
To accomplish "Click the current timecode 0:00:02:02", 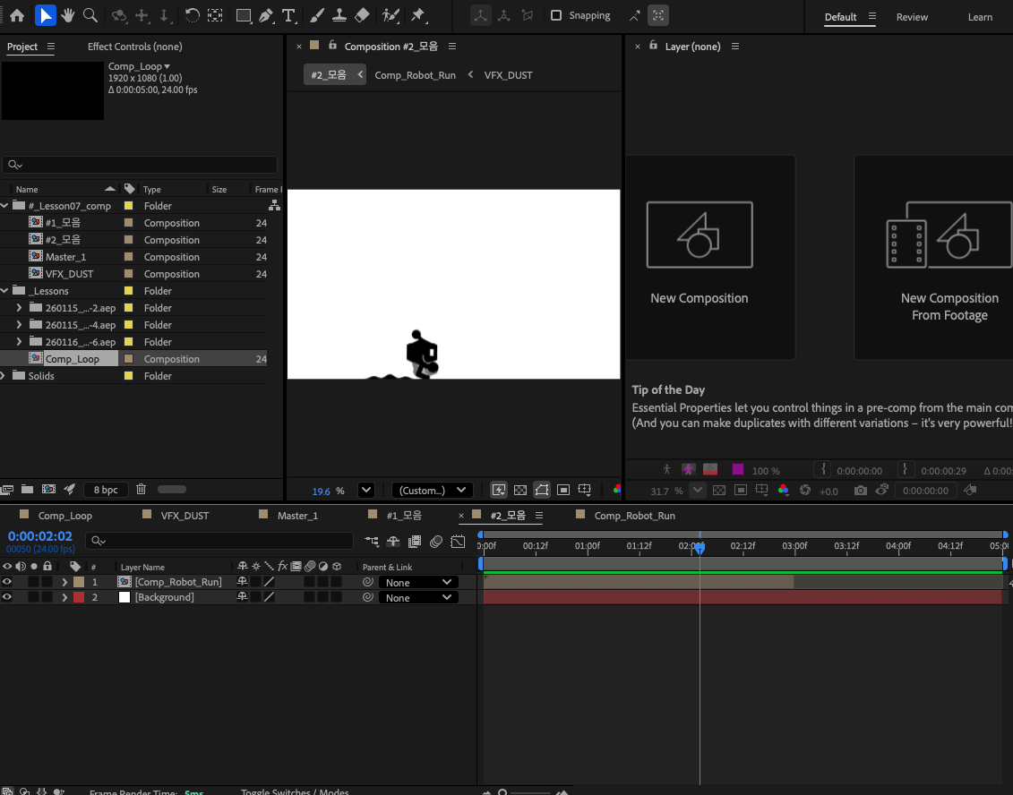I will (x=40, y=536).
